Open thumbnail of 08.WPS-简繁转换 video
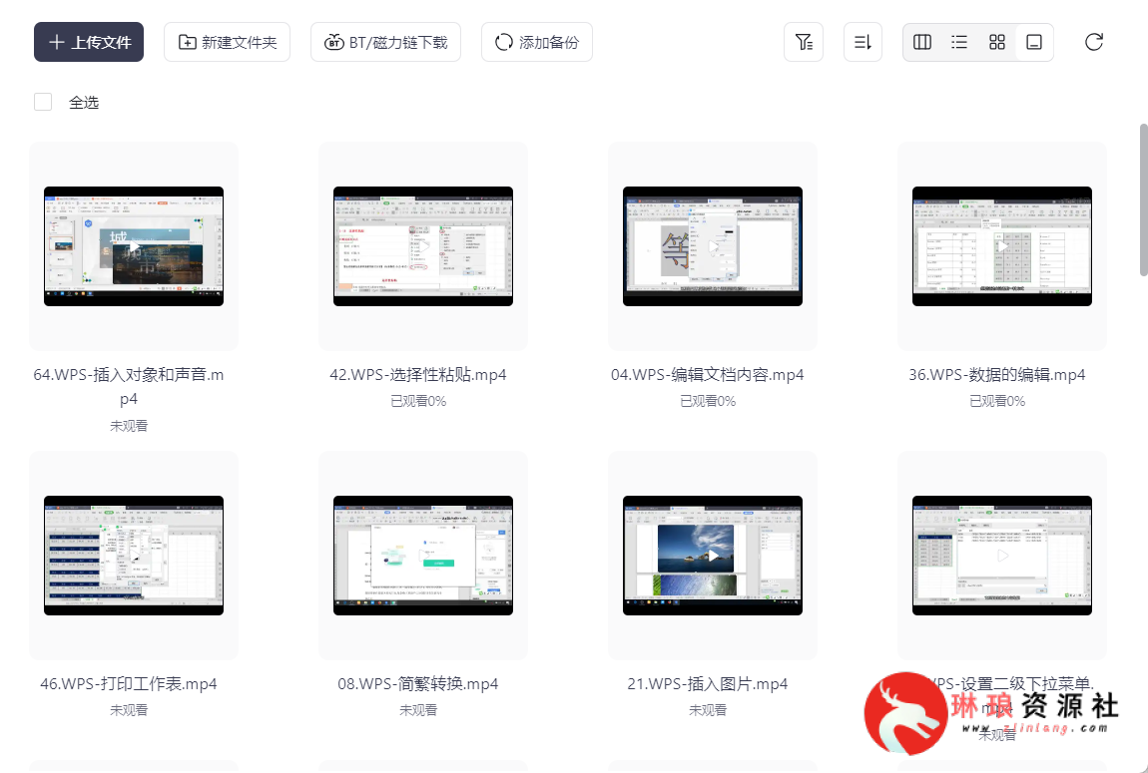Screen dimensions: 1148x773 423,556
